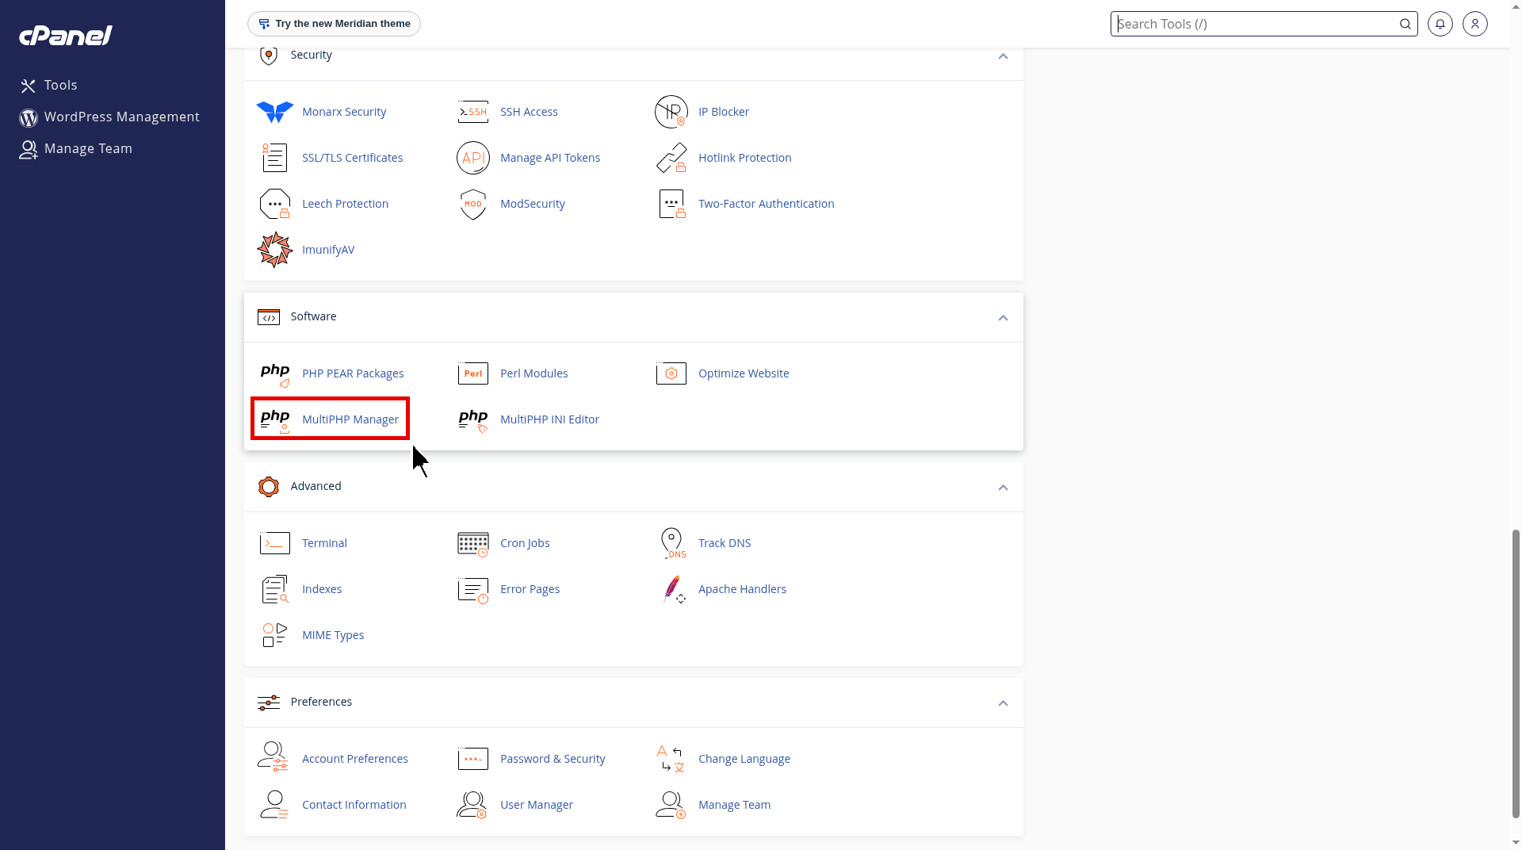Open Optimize Website icon
Viewport: 1522px width, 850px height.
671,373
